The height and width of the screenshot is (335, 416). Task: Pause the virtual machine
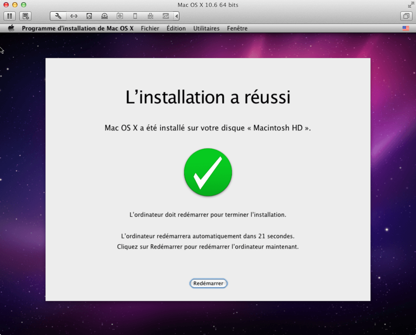[10, 17]
